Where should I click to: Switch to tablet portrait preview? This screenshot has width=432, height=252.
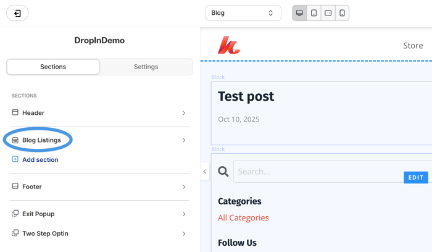pyautogui.click(x=314, y=13)
